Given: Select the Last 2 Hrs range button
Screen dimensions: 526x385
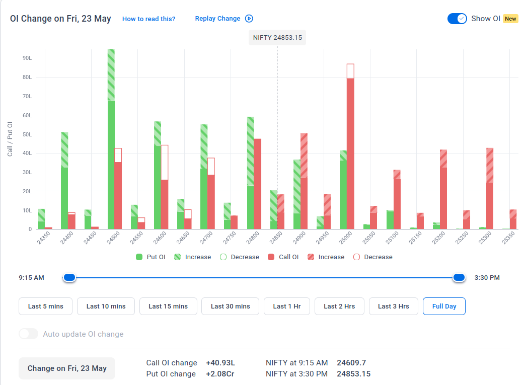Looking at the screenshot, I should click(339, 306).
